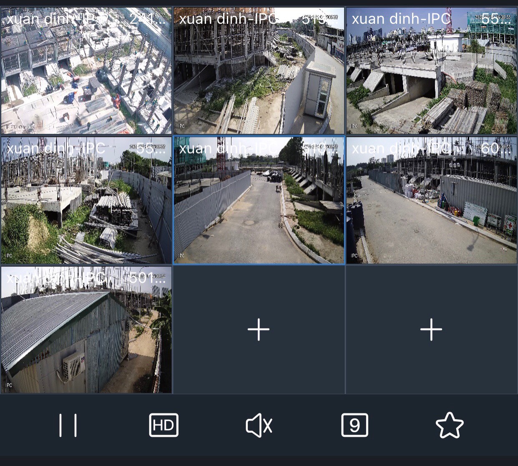Select the aerial construction site camera feed
This screenshot has height=466, width=518.
pos(86,79)
